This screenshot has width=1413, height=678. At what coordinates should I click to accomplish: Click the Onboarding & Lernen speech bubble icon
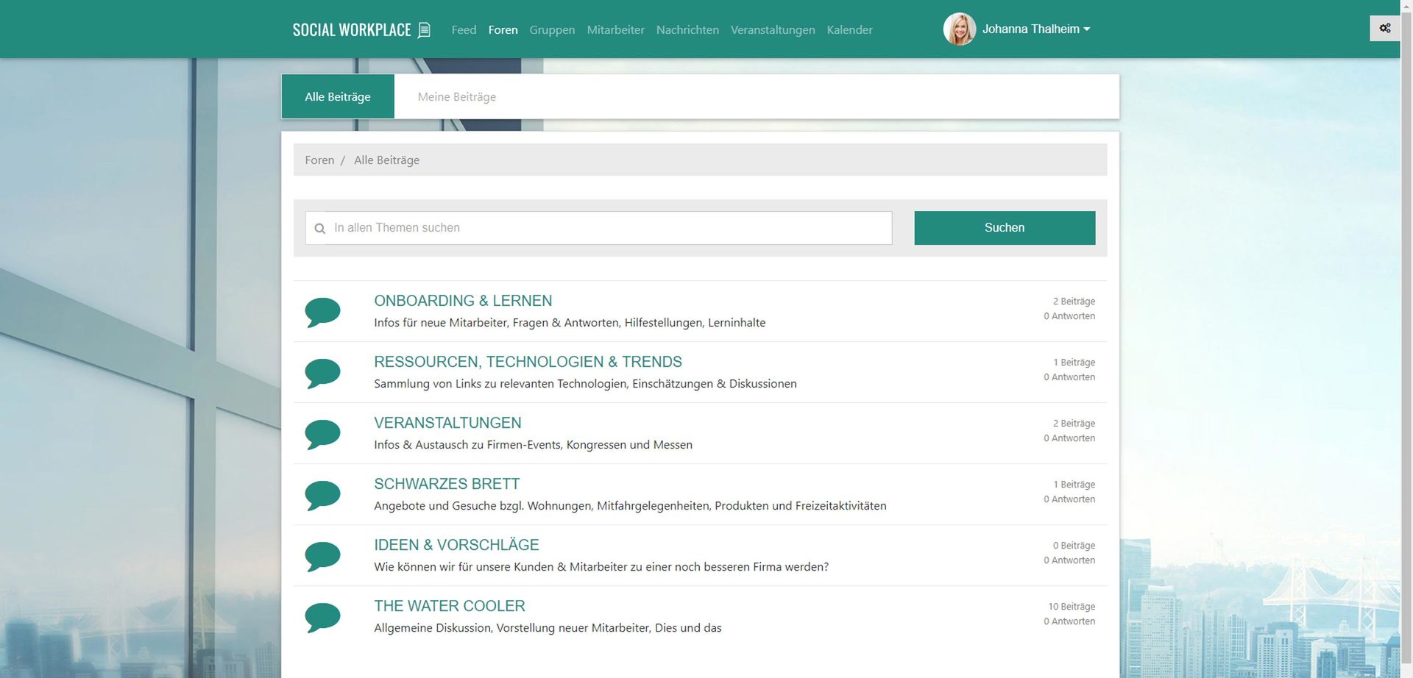click(x=322, y=311)
